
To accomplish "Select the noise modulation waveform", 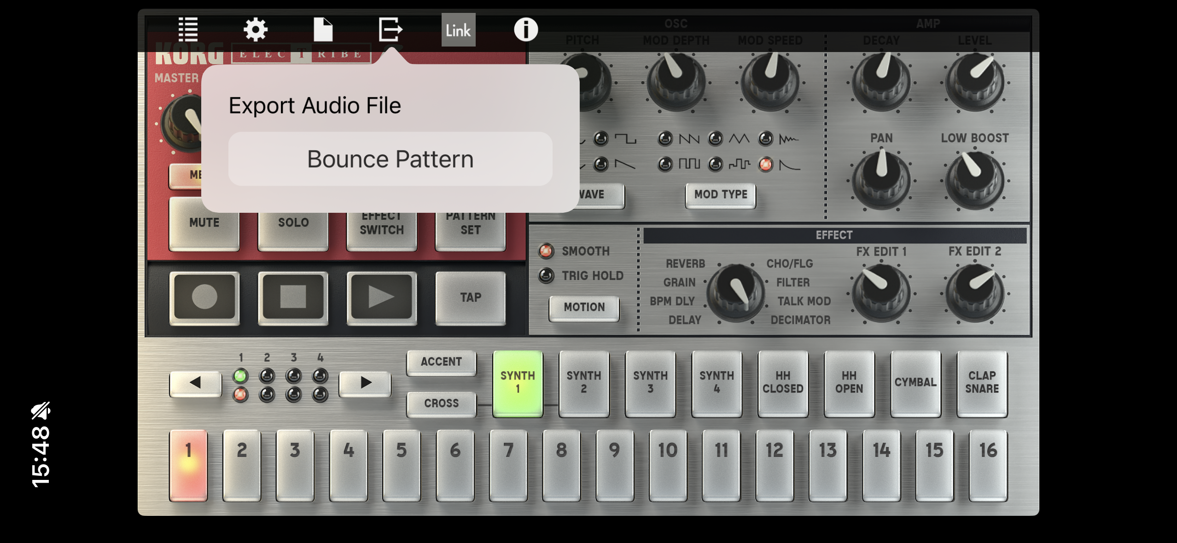I will (765, 139).
